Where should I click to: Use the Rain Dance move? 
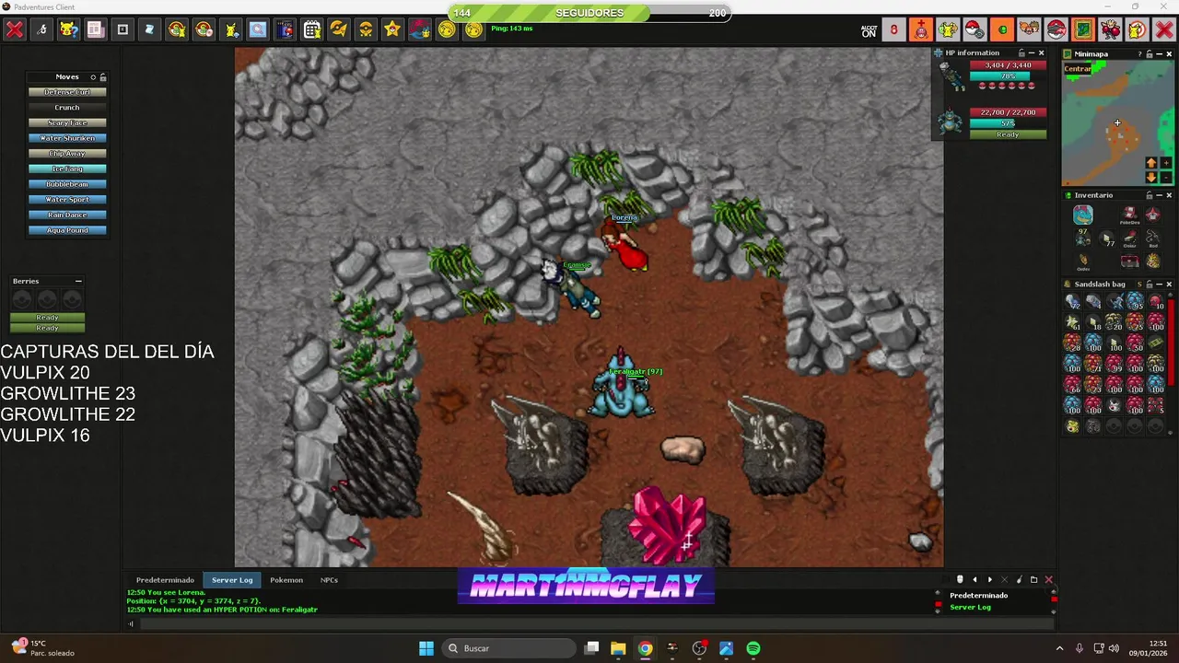pyautogui.click(x=67, y=215)
